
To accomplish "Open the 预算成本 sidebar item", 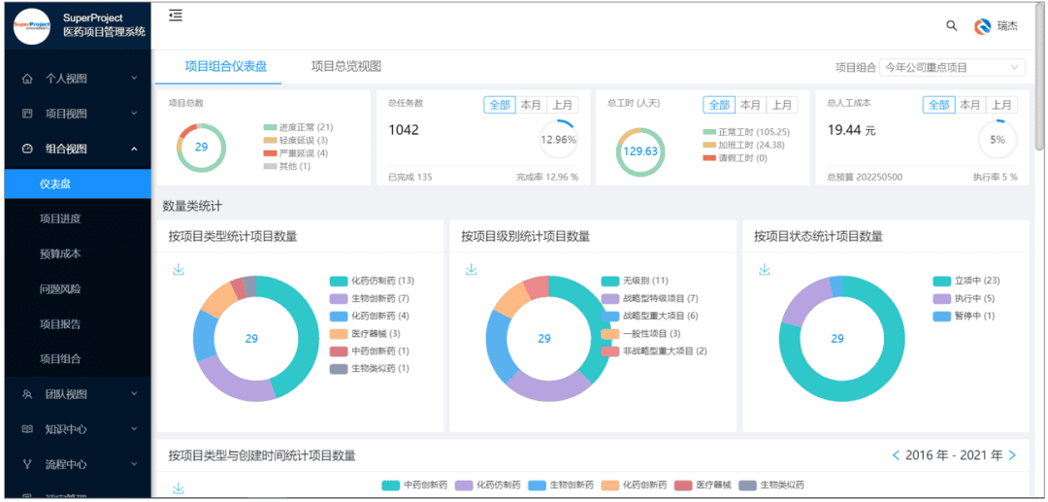I will point(78,254).
